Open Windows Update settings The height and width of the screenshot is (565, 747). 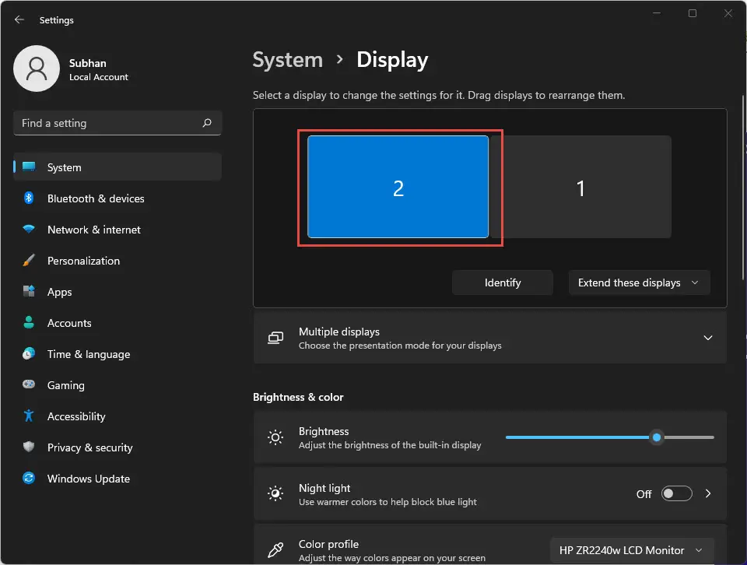point(88,479)
